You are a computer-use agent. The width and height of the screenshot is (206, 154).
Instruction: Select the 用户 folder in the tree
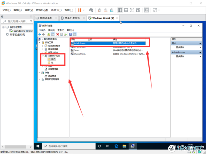52,59
